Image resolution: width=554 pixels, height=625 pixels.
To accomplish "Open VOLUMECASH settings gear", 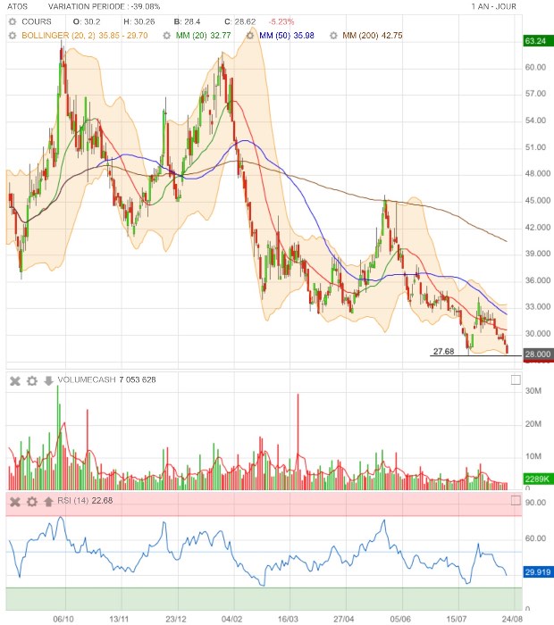I will [32, 381].
